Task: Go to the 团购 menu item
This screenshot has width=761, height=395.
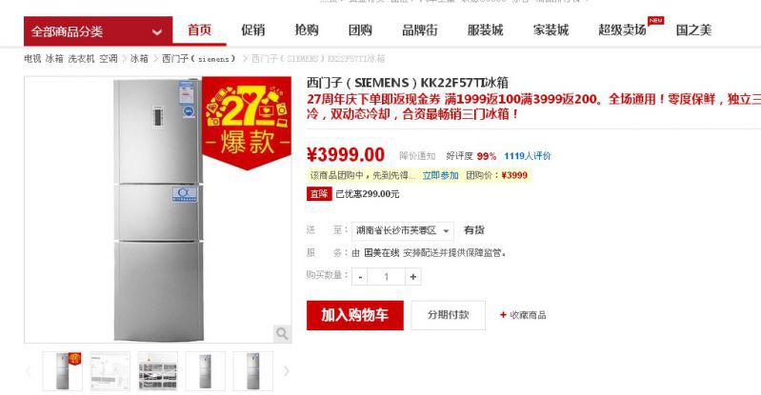Action: pos(360,30)
